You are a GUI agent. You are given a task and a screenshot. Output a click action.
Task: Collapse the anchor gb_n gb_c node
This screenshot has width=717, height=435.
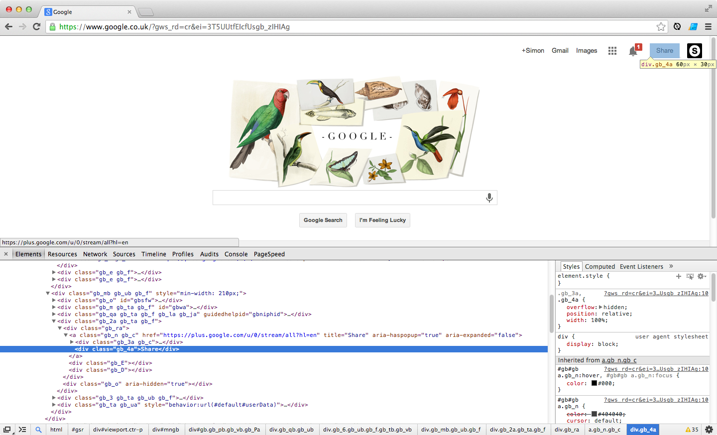point(66,335)
